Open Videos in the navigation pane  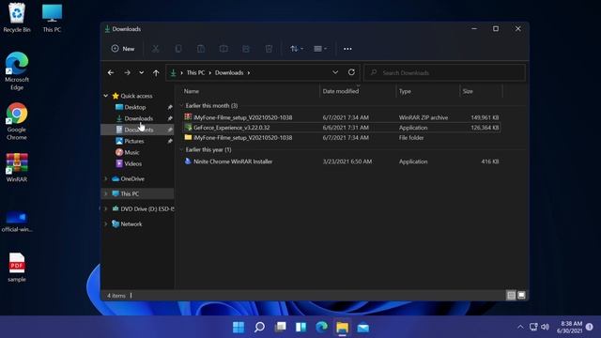(x=132, y=163)
